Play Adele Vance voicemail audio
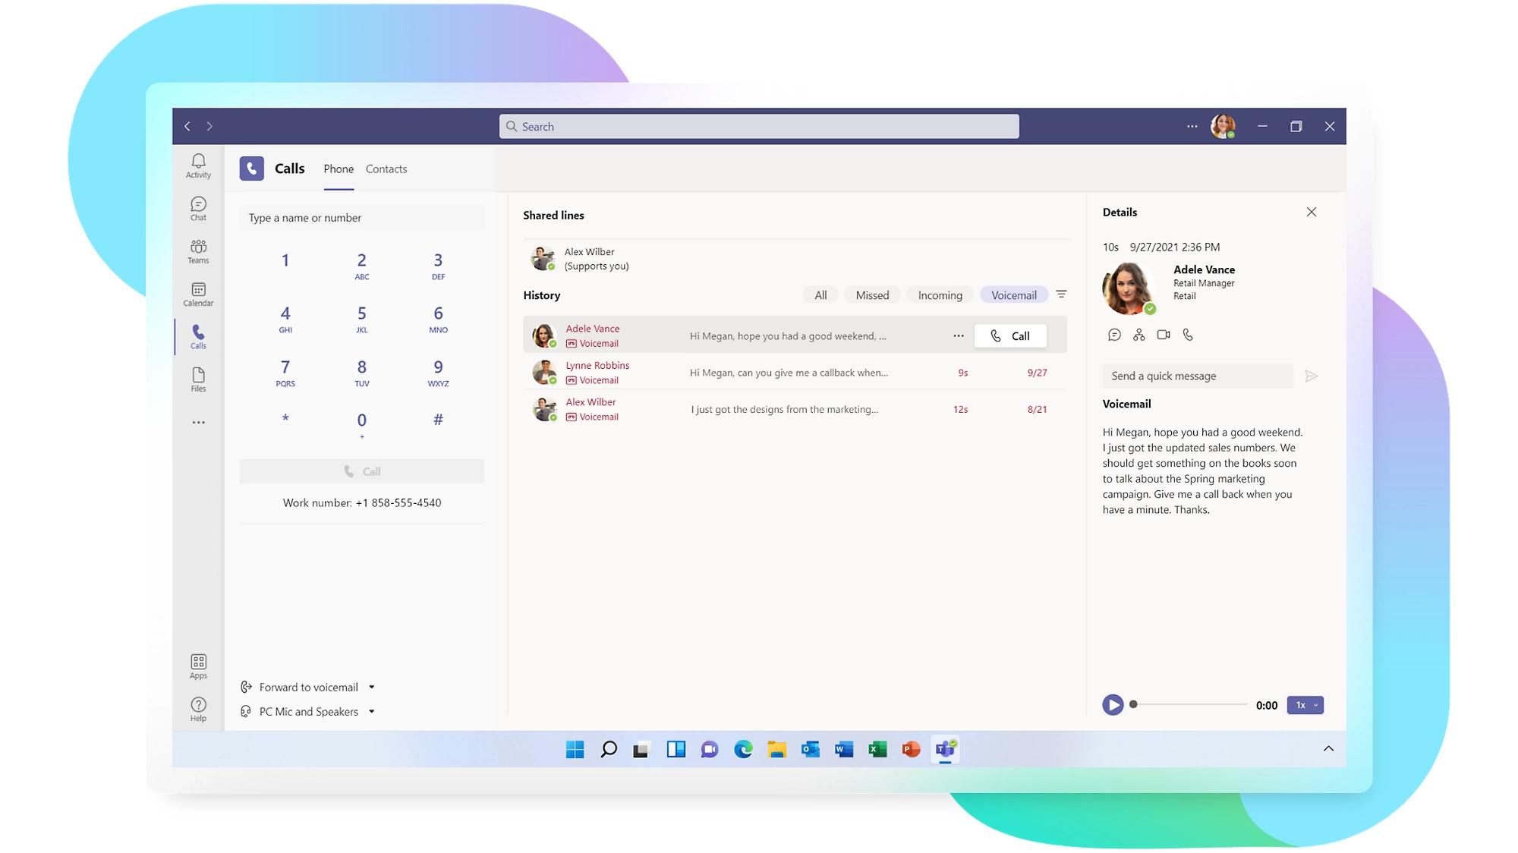This screenshot has width=1518, height=853. [x=1113, y=704]
